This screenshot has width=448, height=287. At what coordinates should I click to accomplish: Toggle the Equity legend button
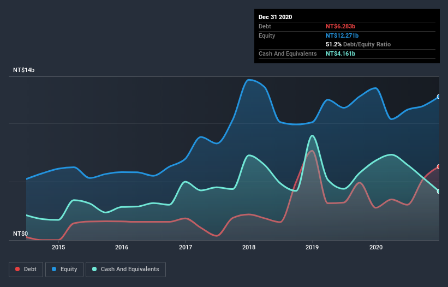coord(64,270)
